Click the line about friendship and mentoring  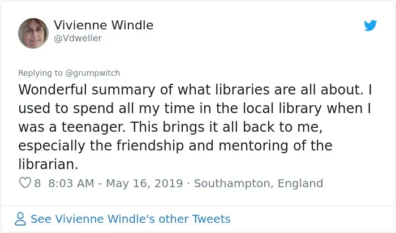point(175,146)
